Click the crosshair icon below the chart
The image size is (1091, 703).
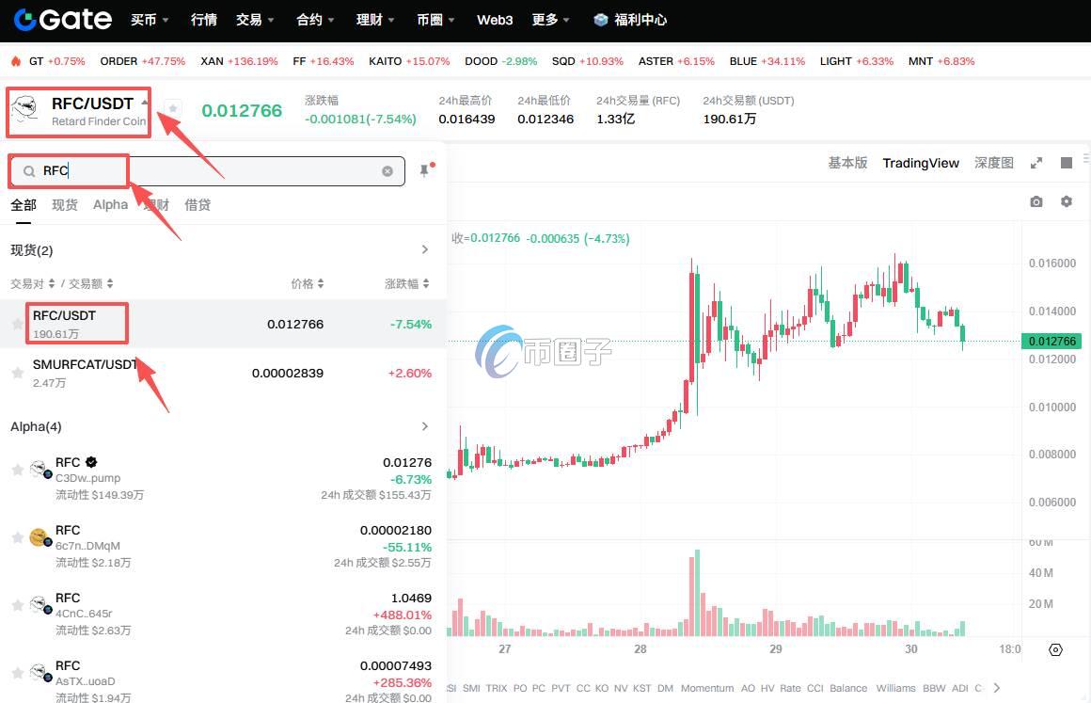click(x=1054, y=649)
